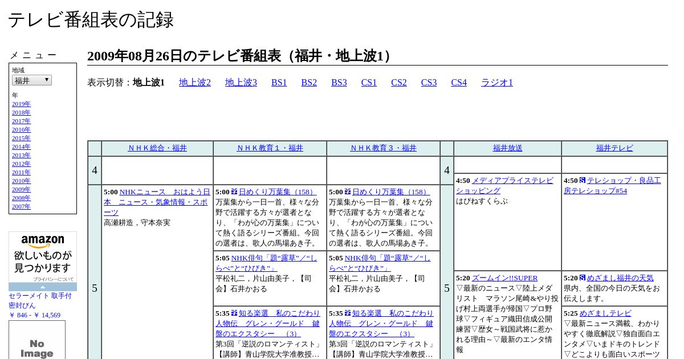The height and width of the screenshot is (359, 684).
Task: Switch to the 地上波2 listing
Action: 195,83
